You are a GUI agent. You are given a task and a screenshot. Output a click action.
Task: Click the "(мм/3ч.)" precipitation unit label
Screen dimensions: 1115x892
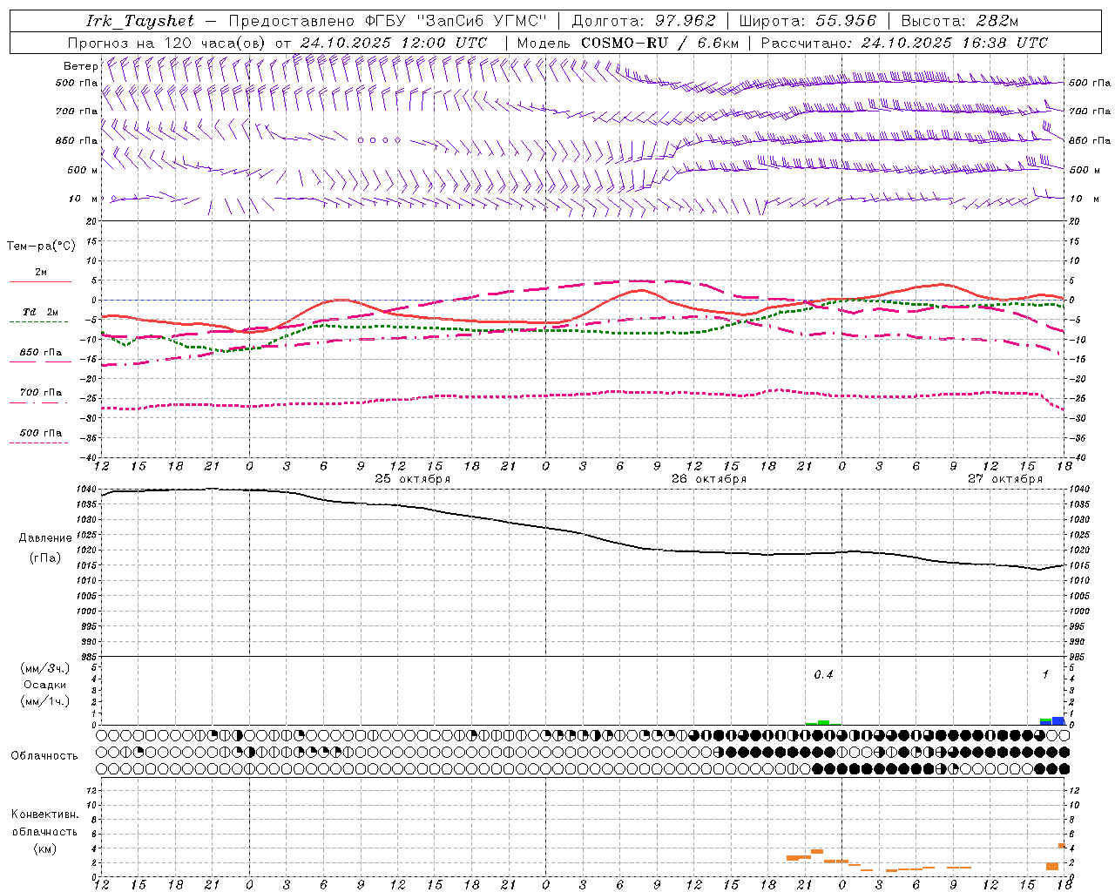point(45,669)
